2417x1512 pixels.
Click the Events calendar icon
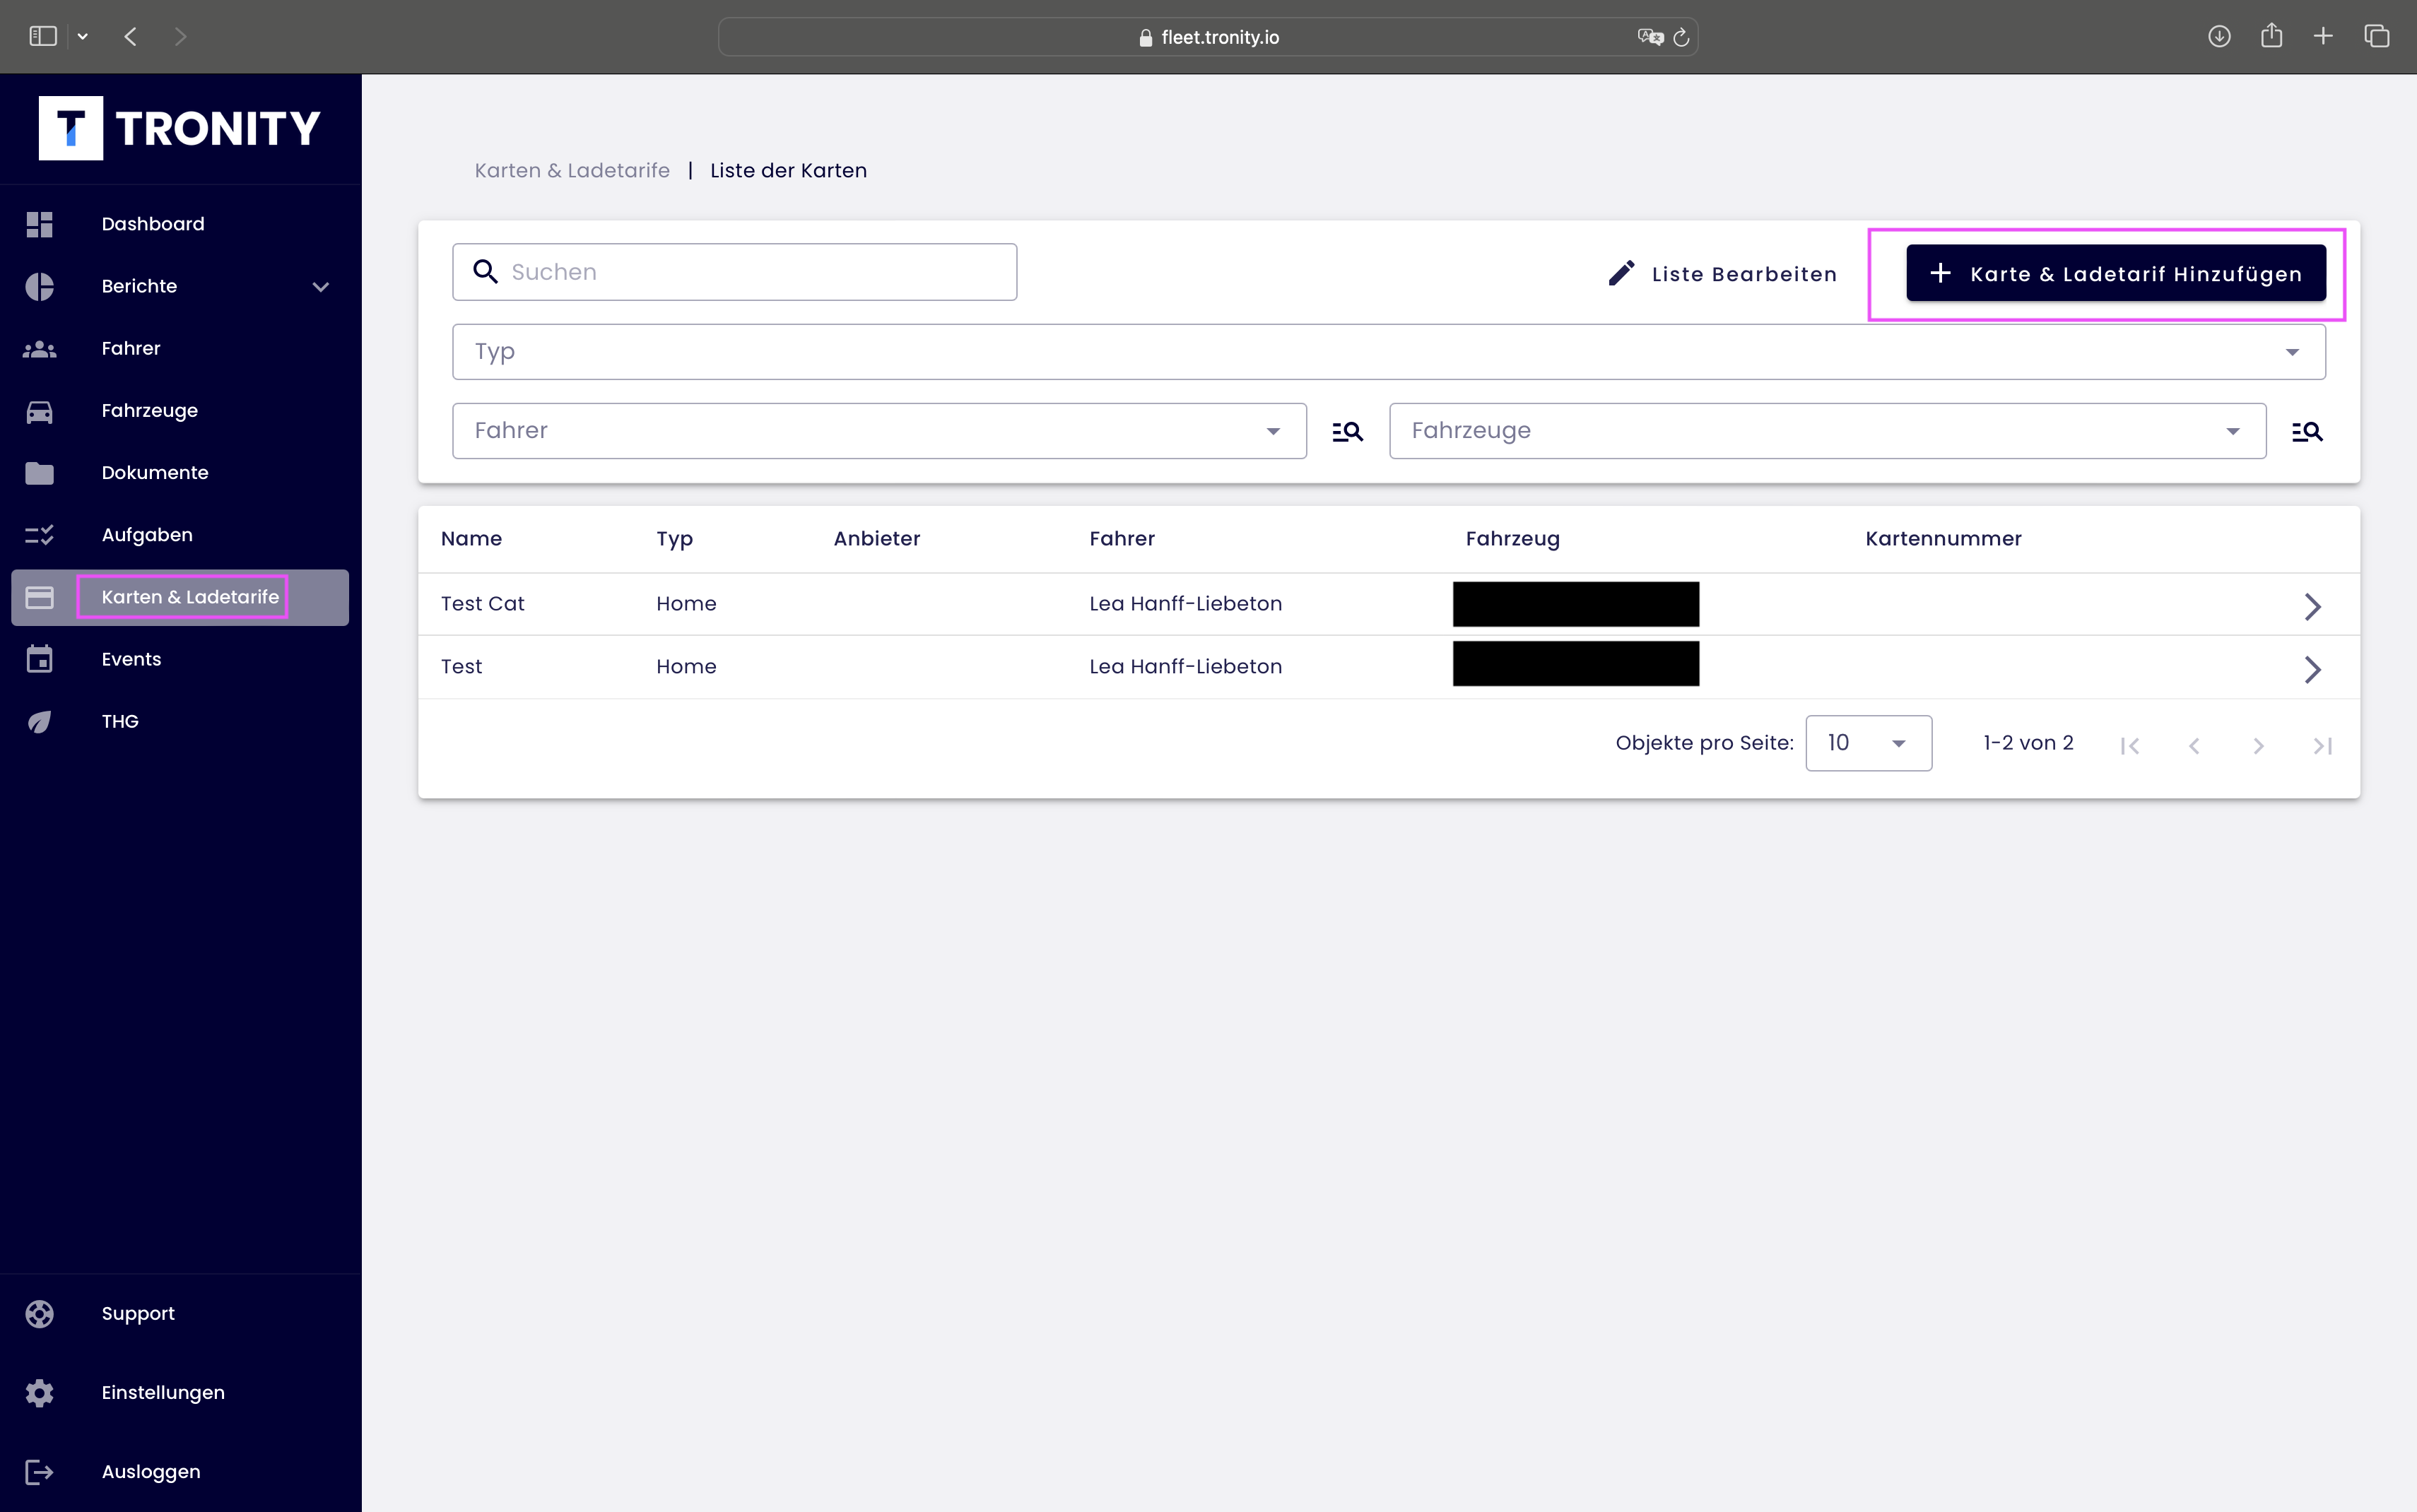[39, 659]
